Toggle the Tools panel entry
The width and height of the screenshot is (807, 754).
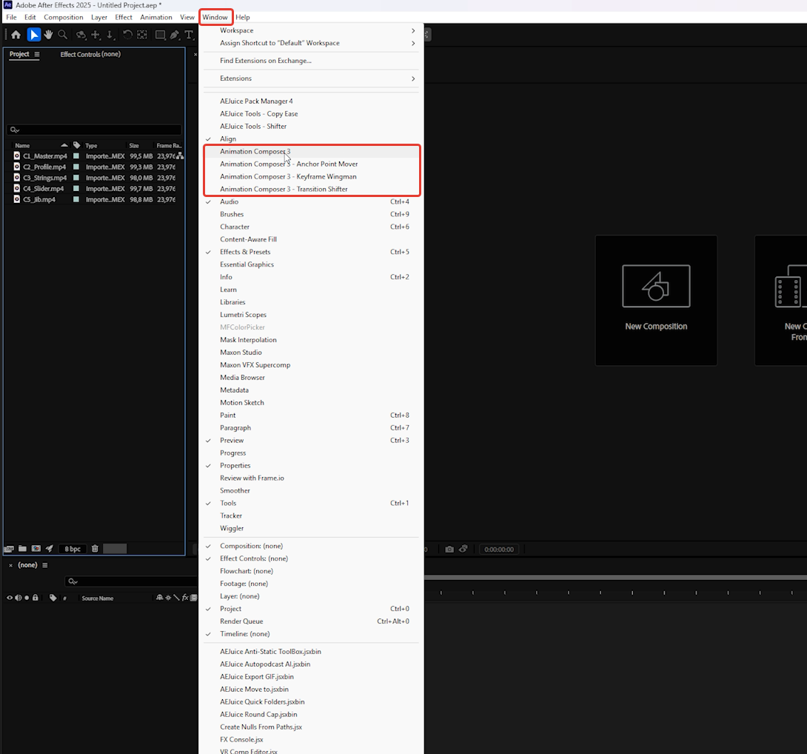point(311,503)
